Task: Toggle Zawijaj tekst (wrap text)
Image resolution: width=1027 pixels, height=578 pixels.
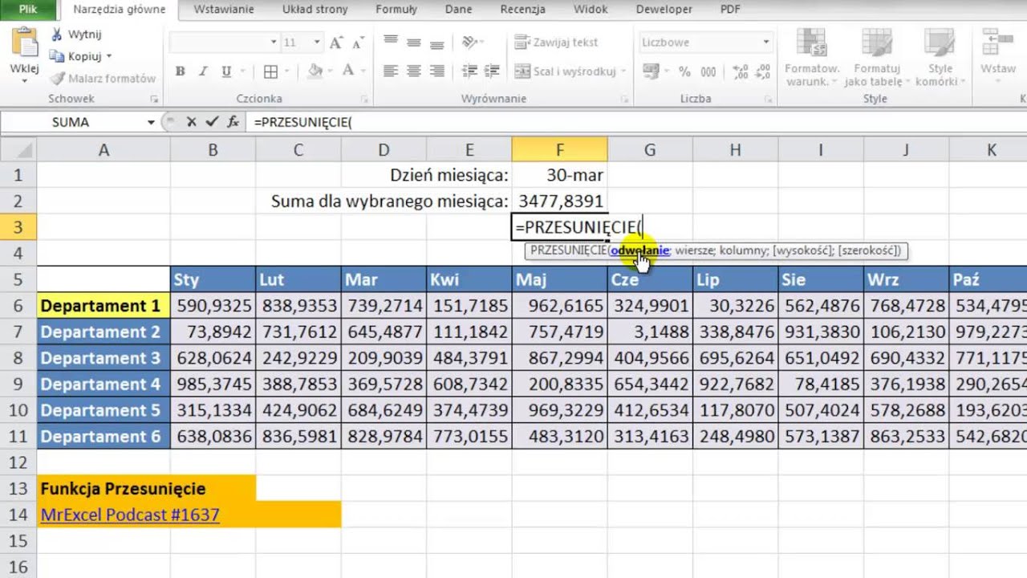Action: [x=556, y=42]
